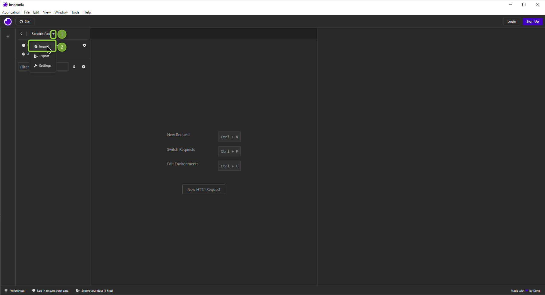This screenshot has width=545, height=295.
Task: Expand the Scratch Pad dropdown arrow
Action: point(53,34)
